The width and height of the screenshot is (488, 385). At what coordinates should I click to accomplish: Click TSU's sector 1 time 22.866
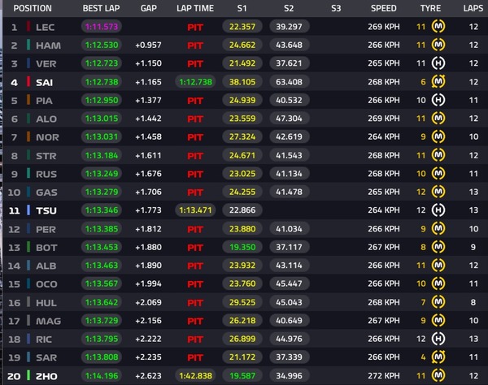[242, 210]
